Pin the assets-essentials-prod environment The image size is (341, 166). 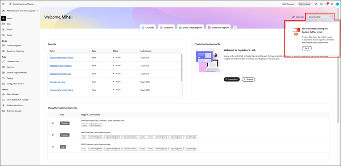click(x=53, y=123)
